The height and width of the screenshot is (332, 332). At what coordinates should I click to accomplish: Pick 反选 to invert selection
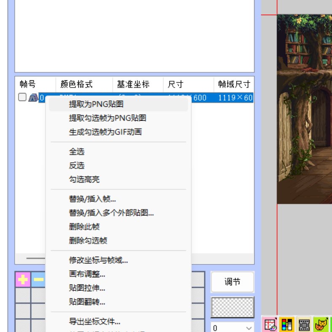[77, 165]
